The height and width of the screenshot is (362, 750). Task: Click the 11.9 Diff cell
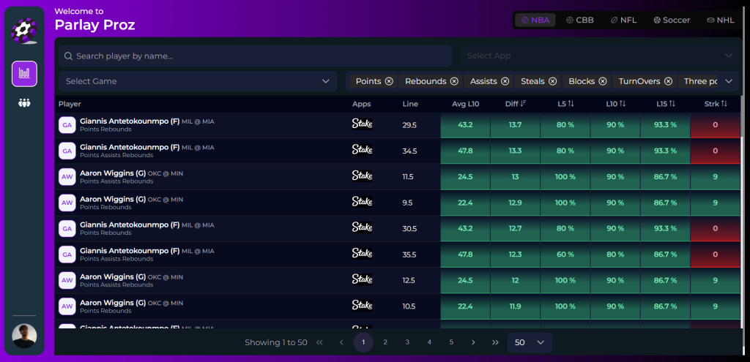click(x=515, y=306)
